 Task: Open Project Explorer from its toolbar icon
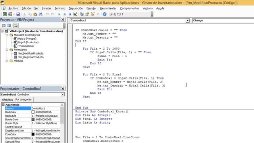pyautogui.click(x=82, y=14)
